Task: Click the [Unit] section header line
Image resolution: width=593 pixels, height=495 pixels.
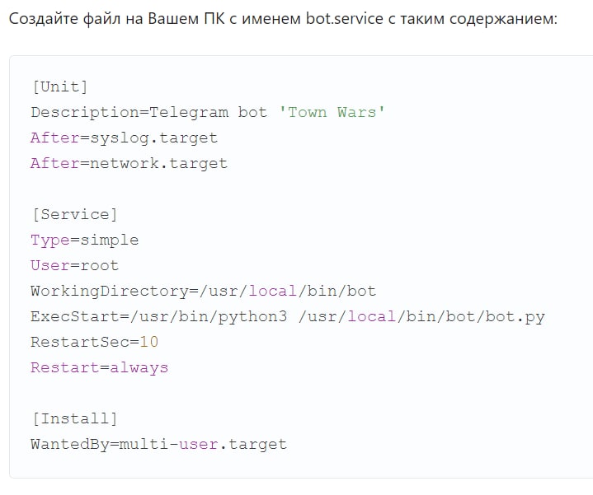Action: coord(59,86)
